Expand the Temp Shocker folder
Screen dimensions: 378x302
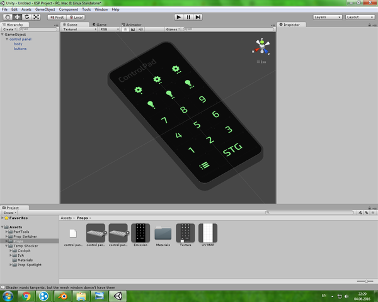6,245
